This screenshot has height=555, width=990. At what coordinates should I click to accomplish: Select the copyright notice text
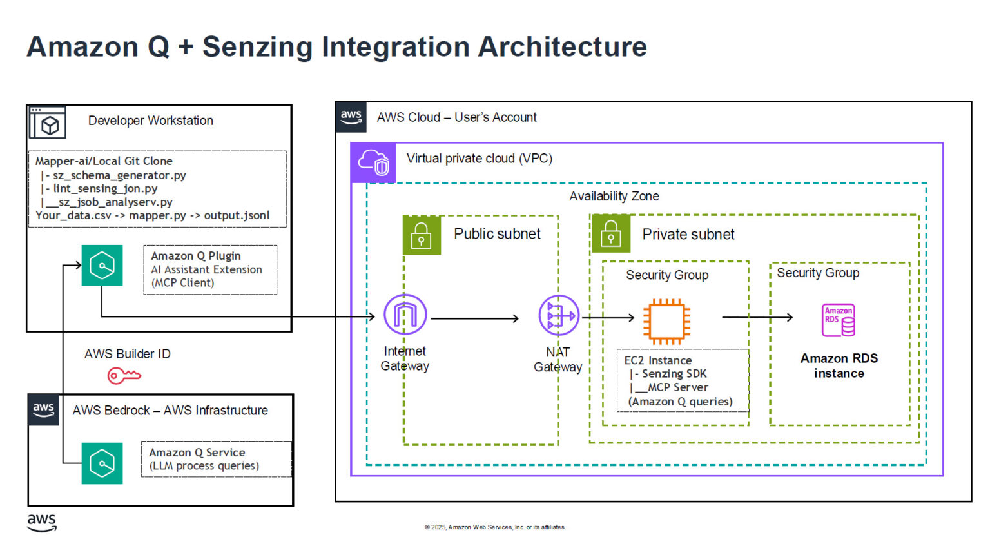[x=495, y=527]
